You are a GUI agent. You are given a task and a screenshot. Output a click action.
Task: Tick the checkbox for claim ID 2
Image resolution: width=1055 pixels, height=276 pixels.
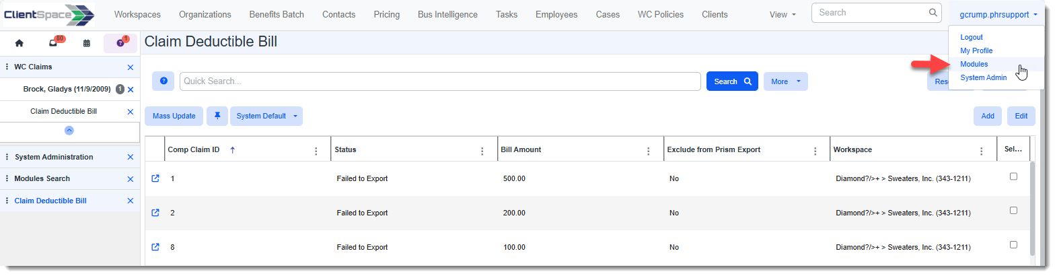coord(1013,211)
